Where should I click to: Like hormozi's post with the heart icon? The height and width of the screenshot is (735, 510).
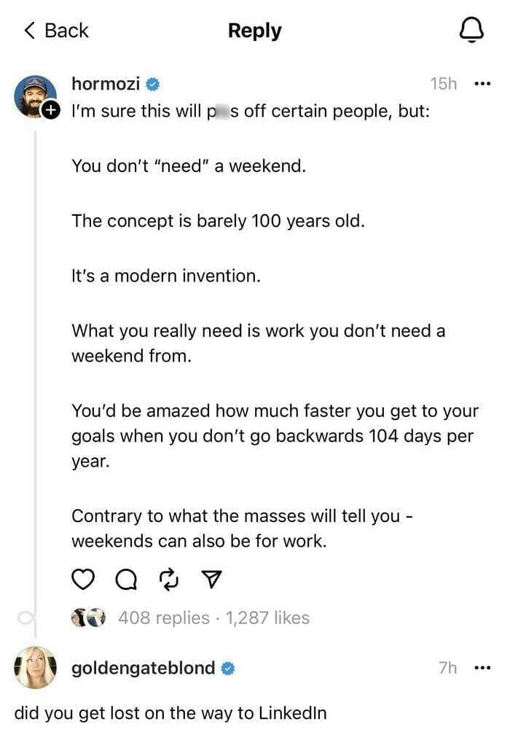click(83, 578)
